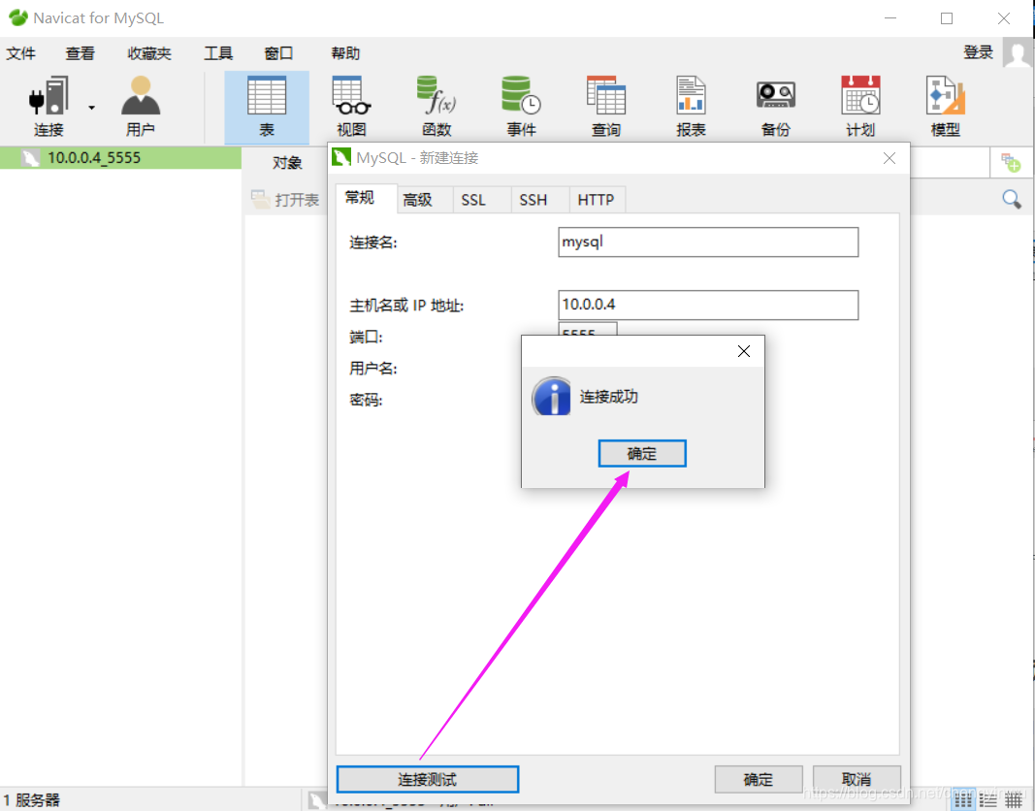
Task: Open the 事件 (Event) toolbar icon
Action: (x=522, y=106)
